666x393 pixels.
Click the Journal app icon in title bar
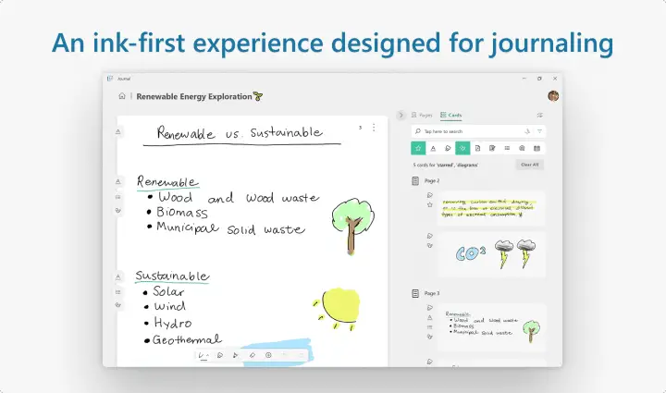tap(110, 79)
